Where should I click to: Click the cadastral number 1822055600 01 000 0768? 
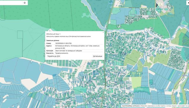(63, 43)
